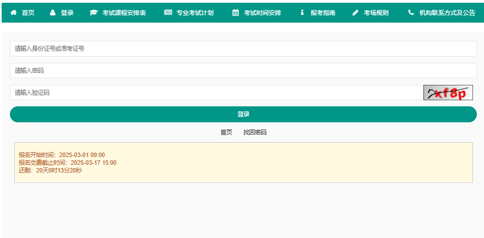Open the 考试课程安排表 menu text
The image size is (484, 238).
click(x=124, y=13)
